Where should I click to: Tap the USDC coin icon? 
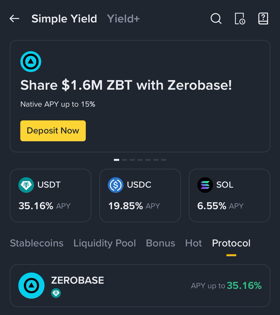[x=116, y=185]
